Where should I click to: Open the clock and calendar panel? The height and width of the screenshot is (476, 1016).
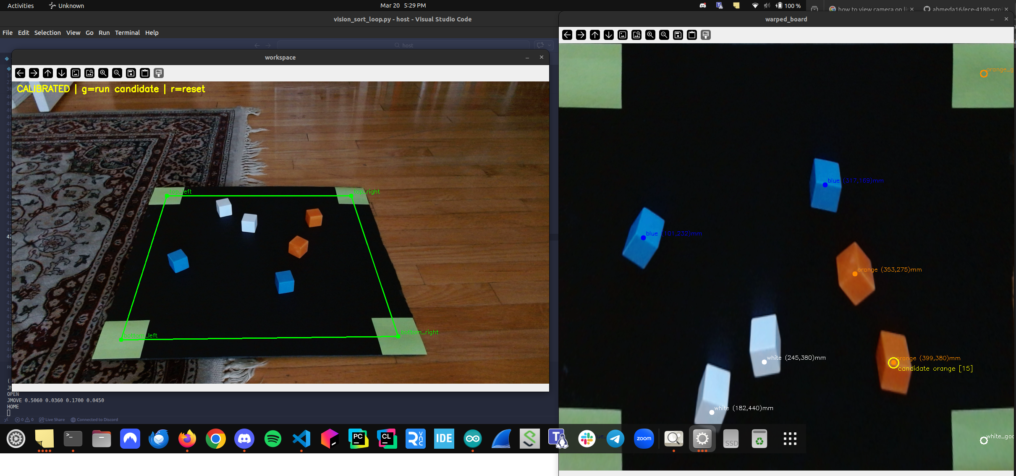pos(403,5)
